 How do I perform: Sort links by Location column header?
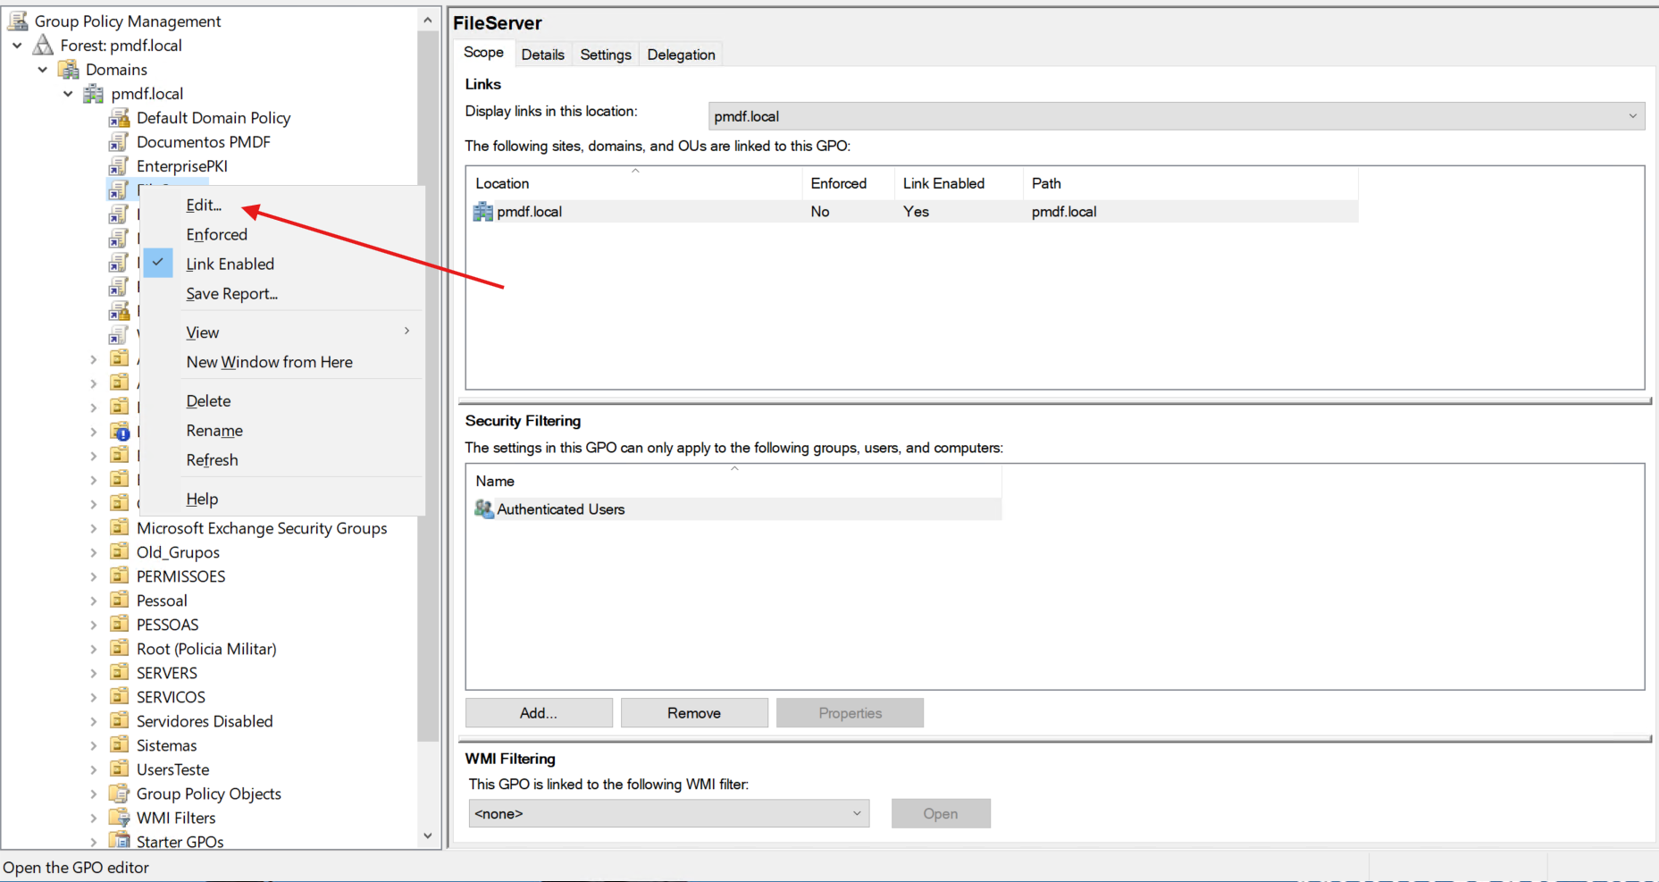click(x=502, y=183)
